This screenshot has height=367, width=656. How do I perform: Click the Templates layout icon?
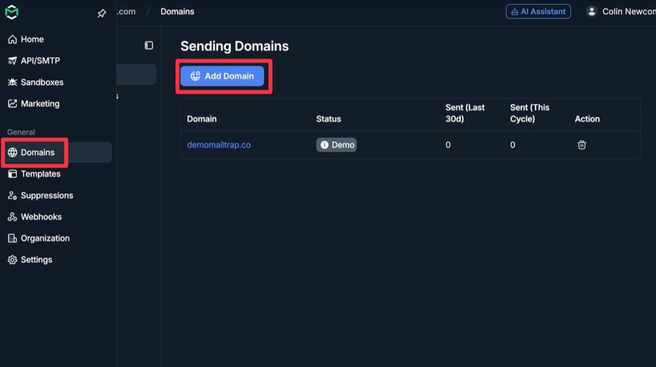(13, 174)
